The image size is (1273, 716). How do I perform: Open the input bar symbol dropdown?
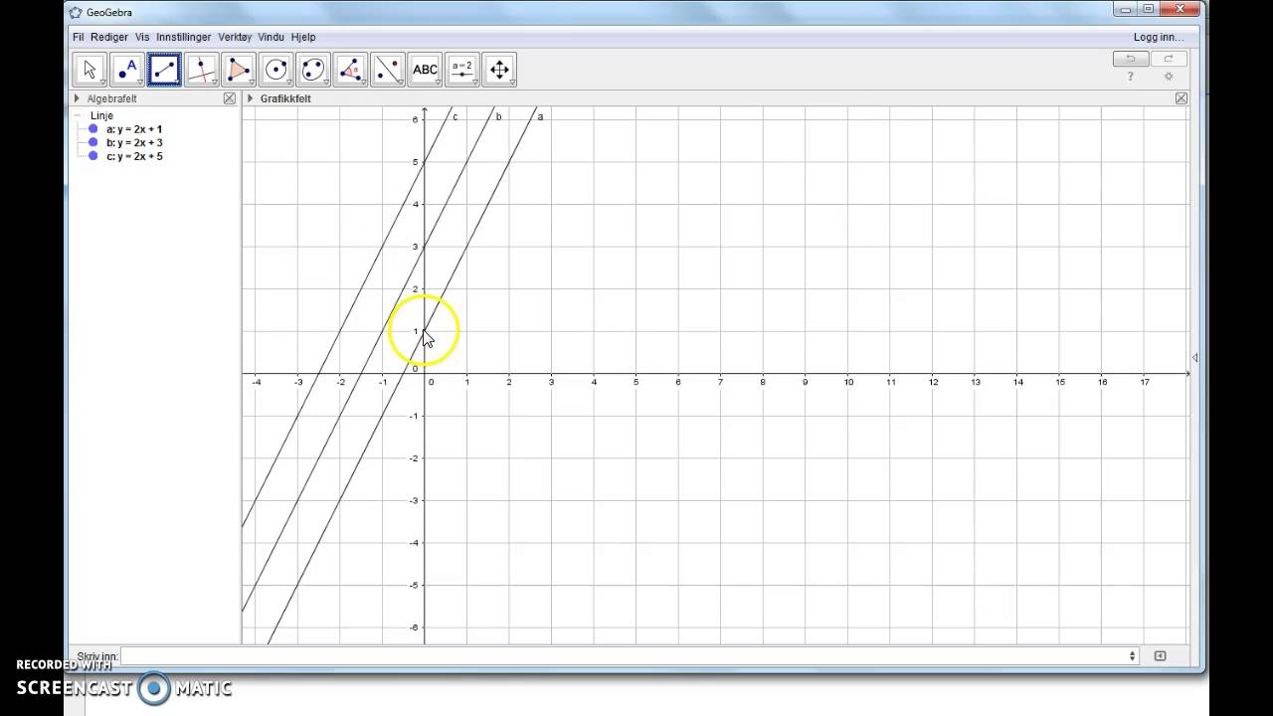1132,656
